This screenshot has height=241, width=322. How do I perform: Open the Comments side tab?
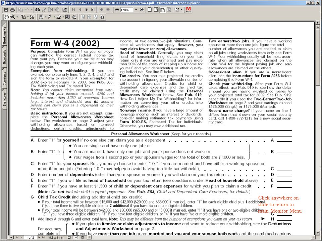tap(4, 78)
